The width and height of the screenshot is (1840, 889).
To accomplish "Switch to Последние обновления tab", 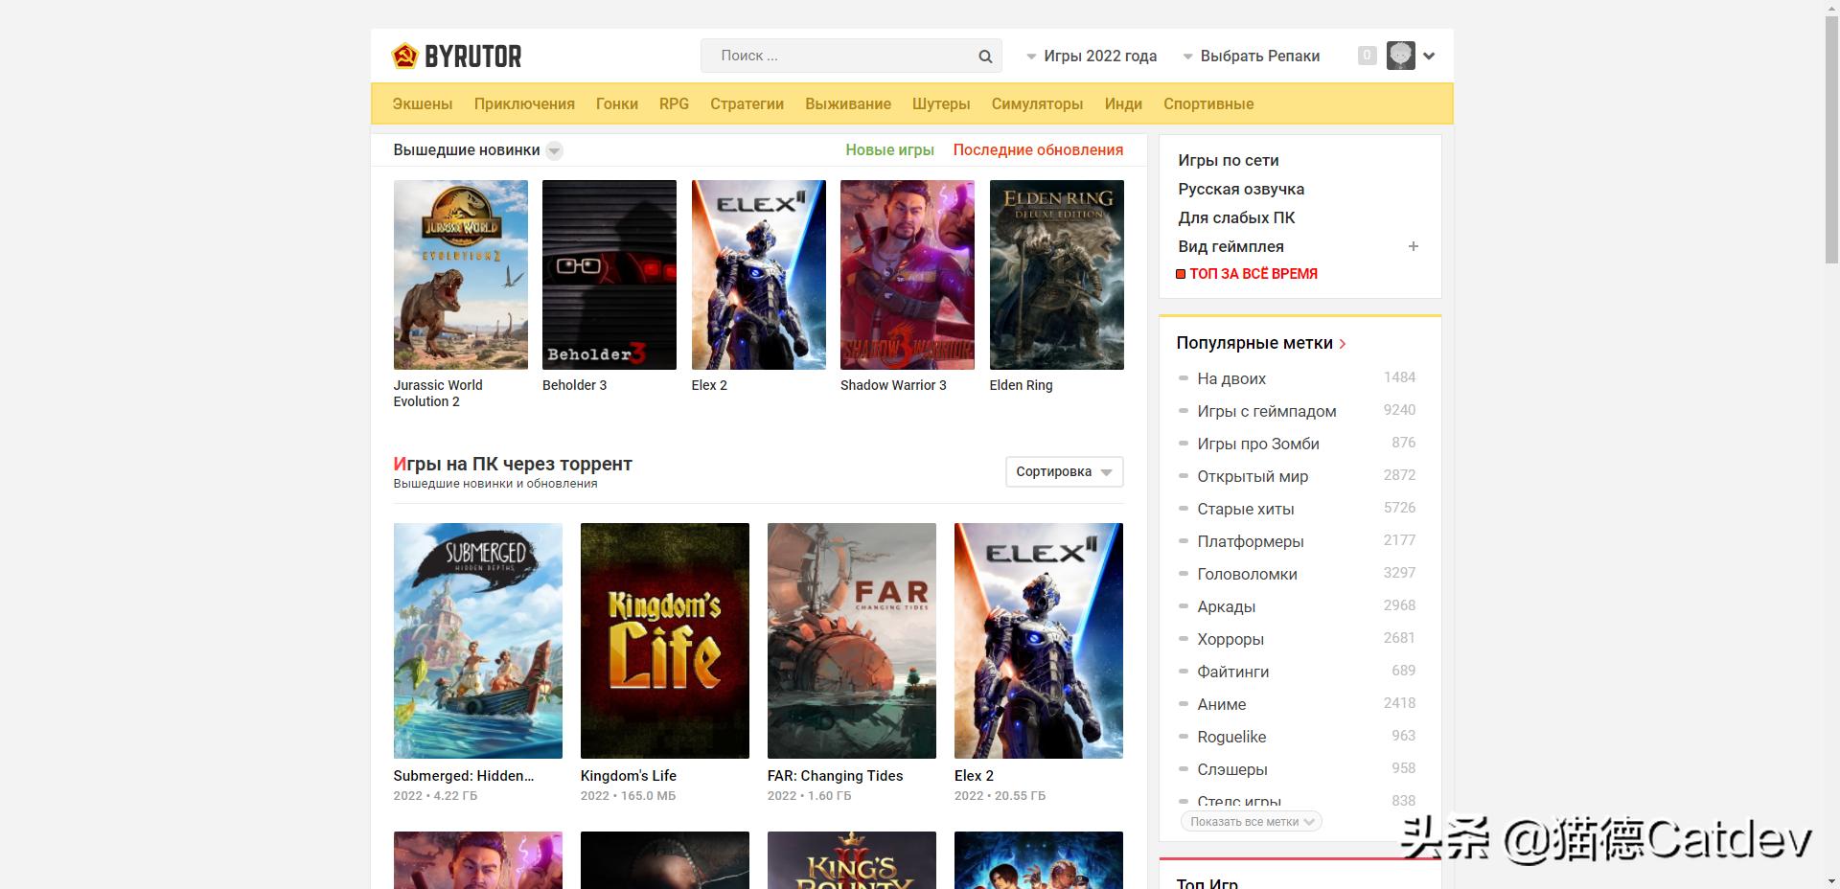I will pos(1038,149).
